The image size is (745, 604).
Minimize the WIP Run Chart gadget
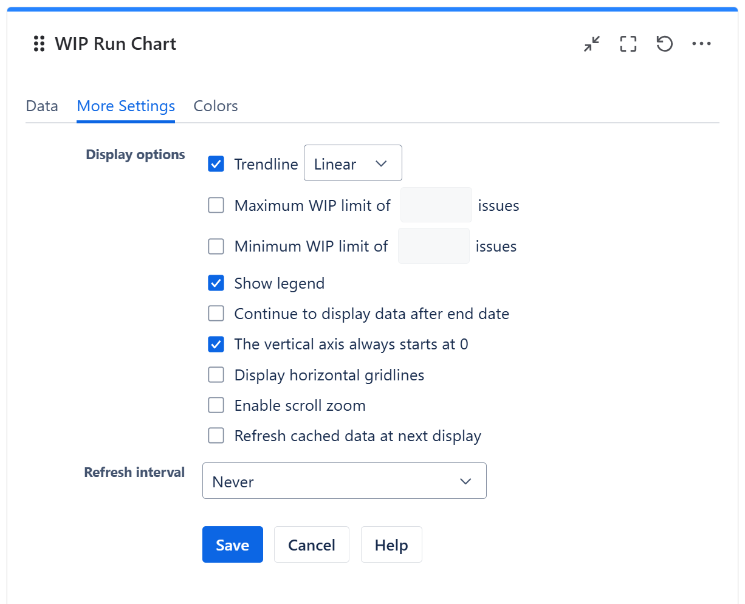click(592, 44)
